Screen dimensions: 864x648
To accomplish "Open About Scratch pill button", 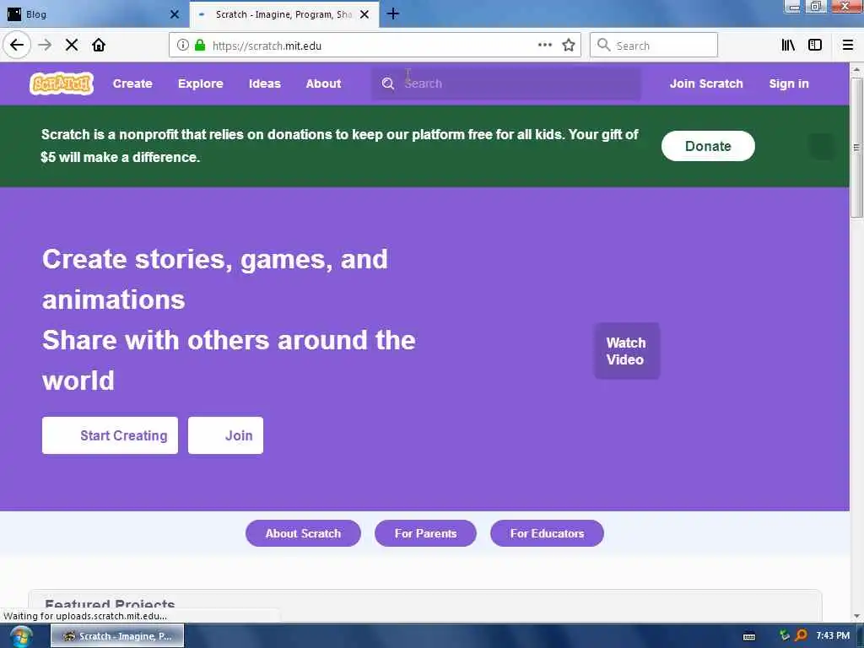I will (303, 533).
